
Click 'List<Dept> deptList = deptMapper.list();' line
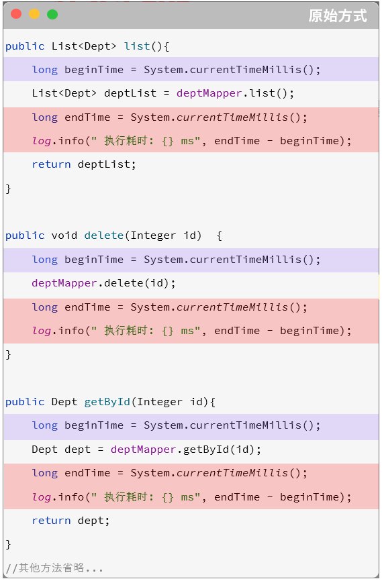click(x=163, y=93)
